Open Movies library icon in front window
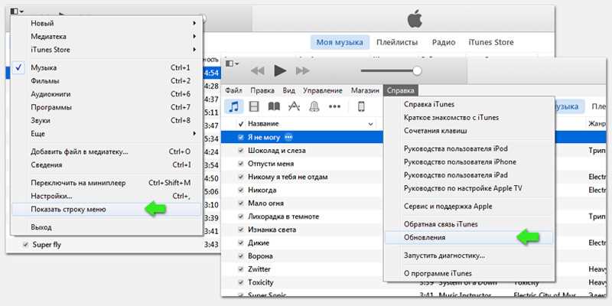 [254, 106]
